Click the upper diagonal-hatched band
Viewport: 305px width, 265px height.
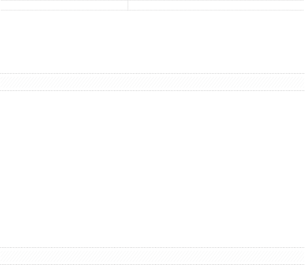tap(152, 82)
